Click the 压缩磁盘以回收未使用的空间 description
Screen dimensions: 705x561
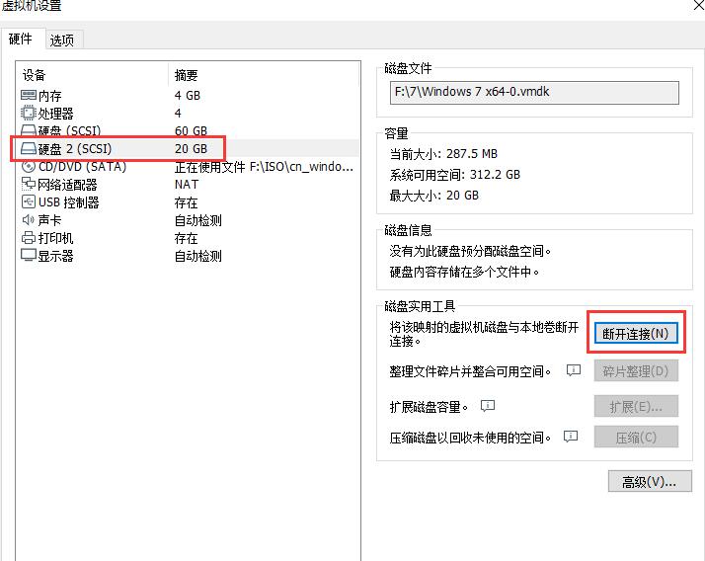click(x=471, y=438)
